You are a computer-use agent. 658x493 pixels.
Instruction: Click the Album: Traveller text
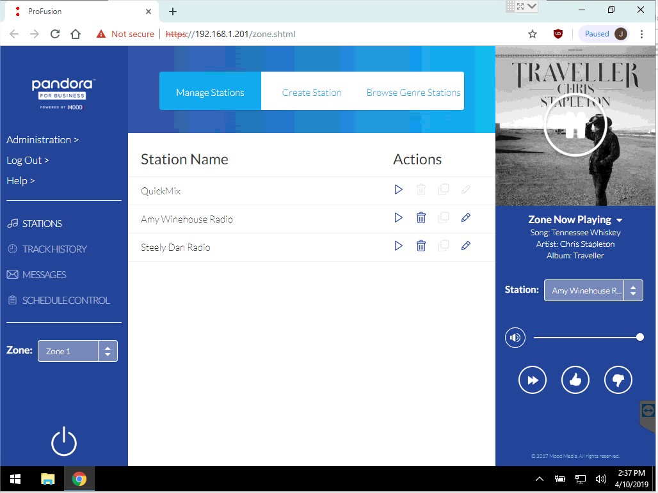coord(575,255)
